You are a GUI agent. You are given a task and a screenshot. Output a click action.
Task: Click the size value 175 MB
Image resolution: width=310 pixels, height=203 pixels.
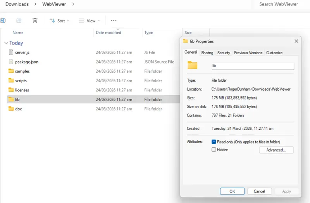point(234,98)
